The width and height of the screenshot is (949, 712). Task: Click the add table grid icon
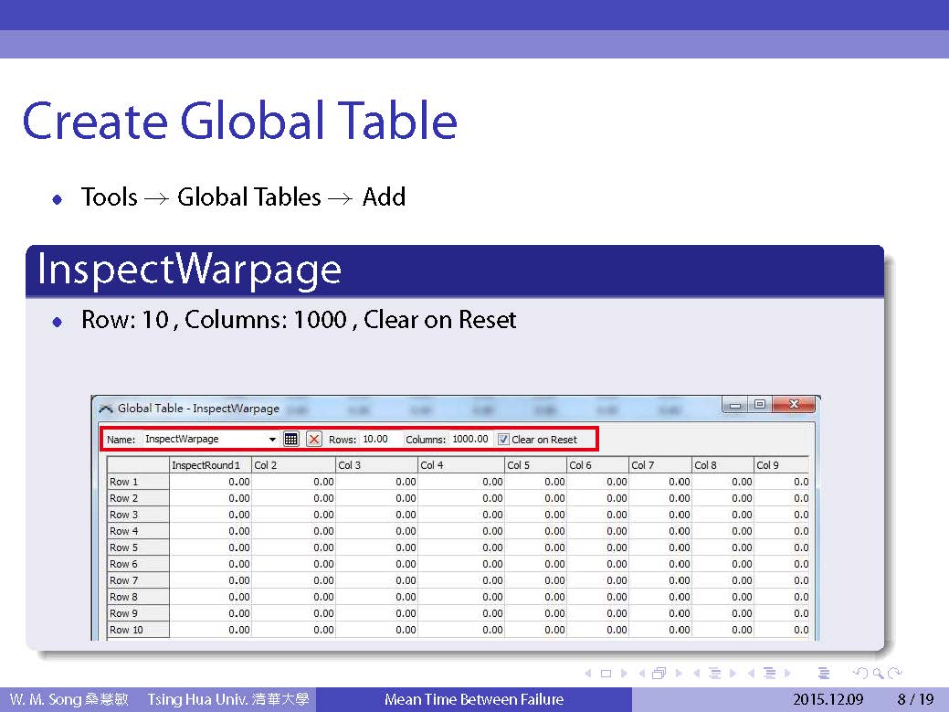(290, 439)
